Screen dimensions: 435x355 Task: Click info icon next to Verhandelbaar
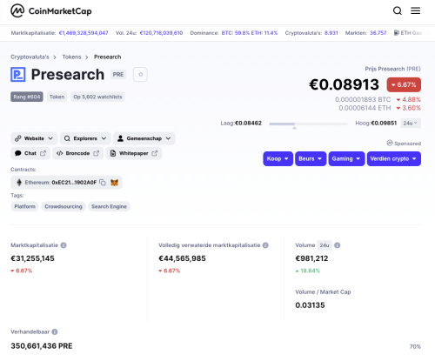tap(55, 332)
